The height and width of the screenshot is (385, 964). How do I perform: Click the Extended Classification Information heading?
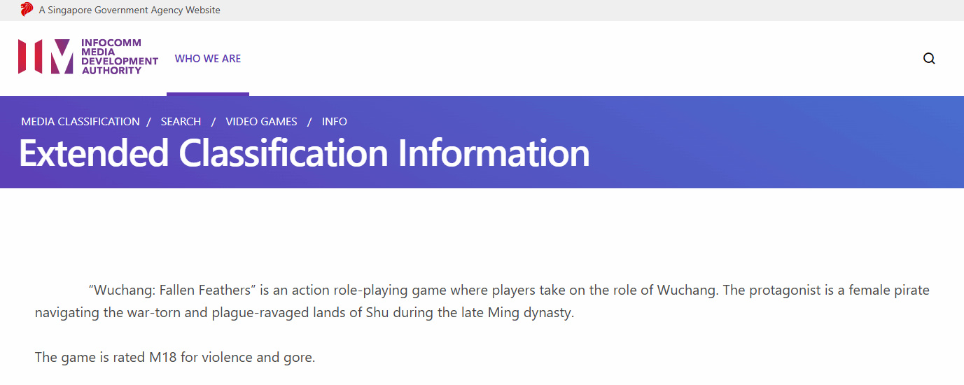point(304,153)
